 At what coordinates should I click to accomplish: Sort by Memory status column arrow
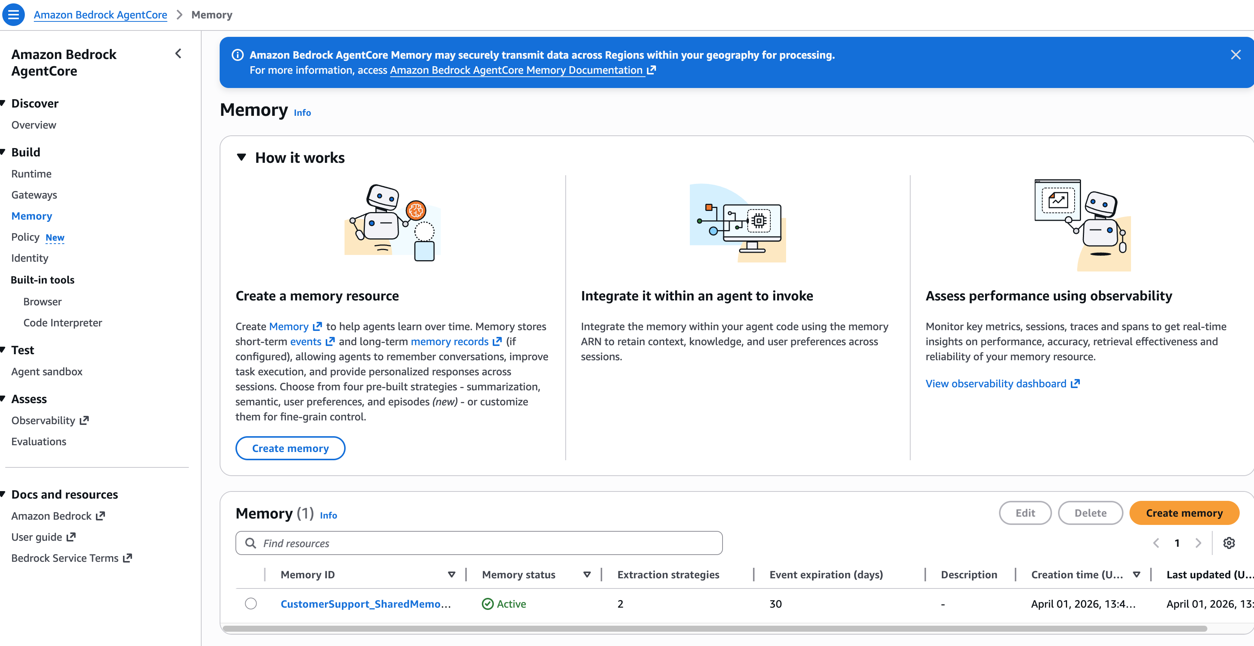(x=587, y=575)
